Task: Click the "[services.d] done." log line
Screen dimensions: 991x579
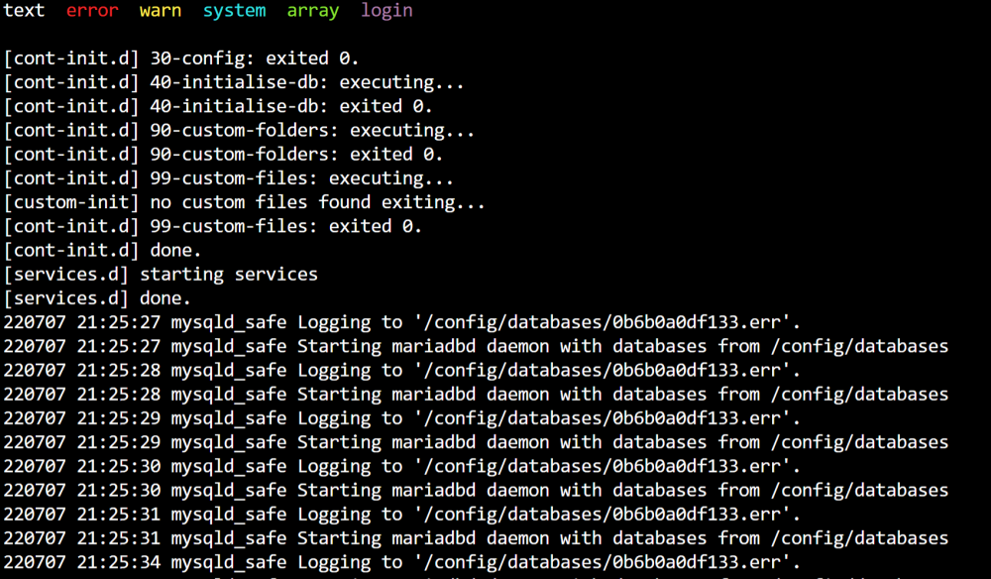Action: click(x=97, y=298)
